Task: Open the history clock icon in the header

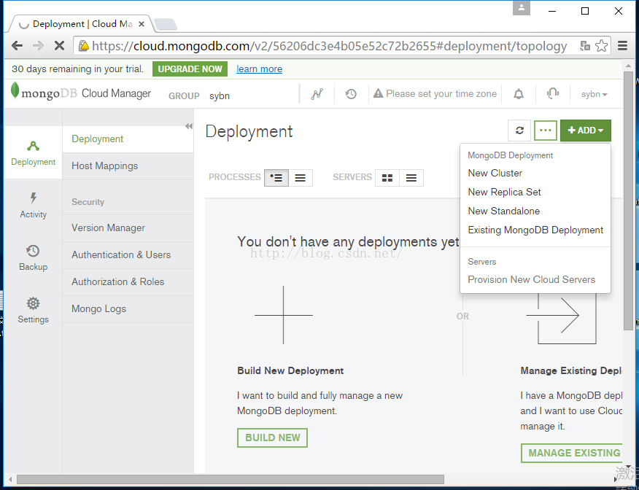Action: (x=351, y=94)
